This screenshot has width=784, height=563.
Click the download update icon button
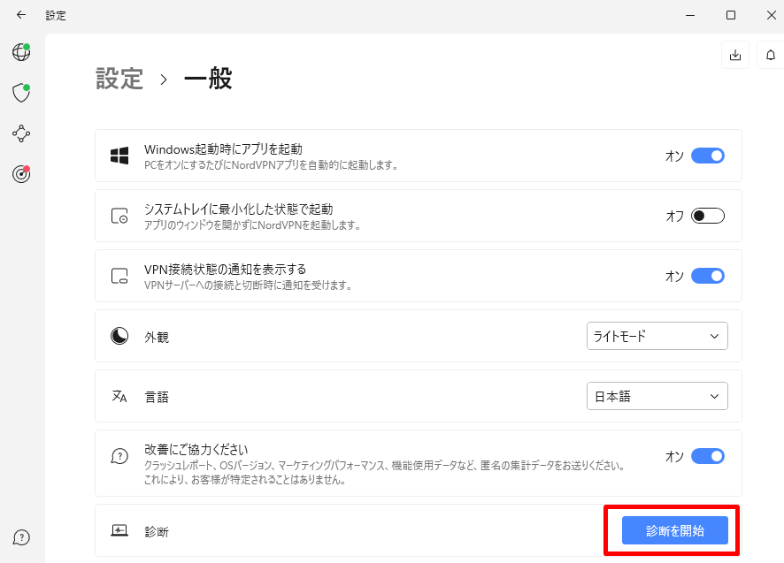[x=735, y=55]
